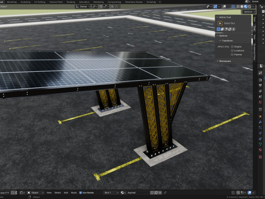Choose the Invert selection mode icon
The image size is (265, 199).
pos(230,29)
